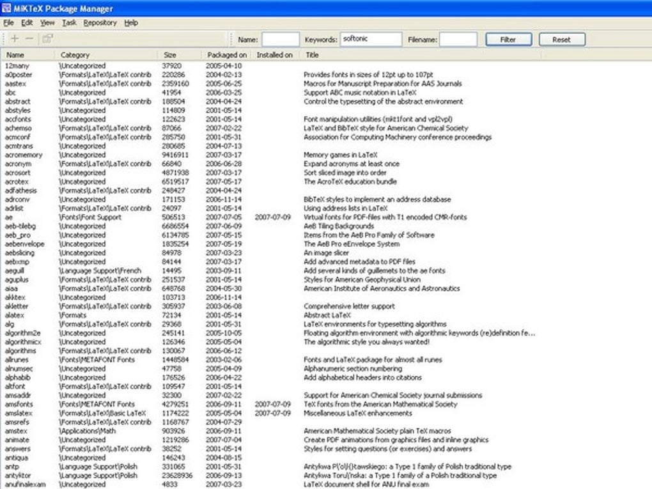
Task: Open the Repository menu
Action: [x=100, y=23]
